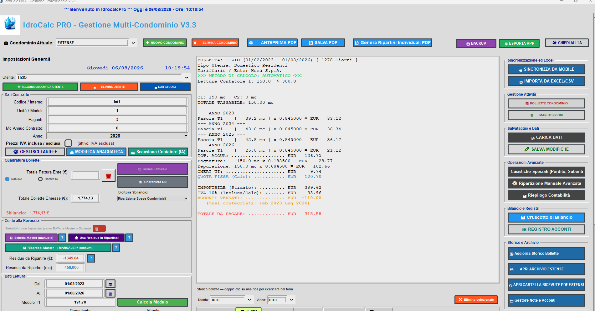The image size is (595, 311).
Task: Open GESTISCI TARIFFE settings
Action: click(35, 152)
